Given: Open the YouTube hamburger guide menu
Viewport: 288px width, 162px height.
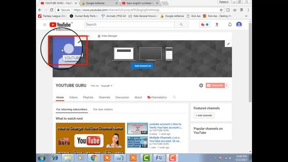Looking at the screenshot, I should click(x=45, y=25).
